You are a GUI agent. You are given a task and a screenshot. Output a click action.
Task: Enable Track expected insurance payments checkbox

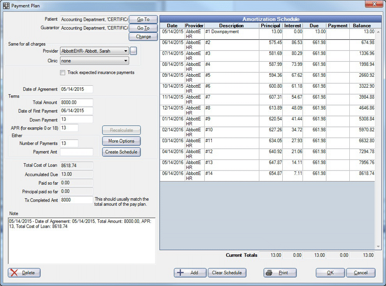pos(62,73)
